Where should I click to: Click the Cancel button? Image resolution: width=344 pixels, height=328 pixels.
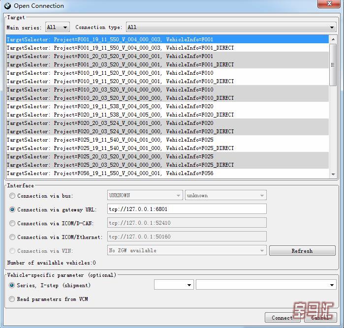320,318
